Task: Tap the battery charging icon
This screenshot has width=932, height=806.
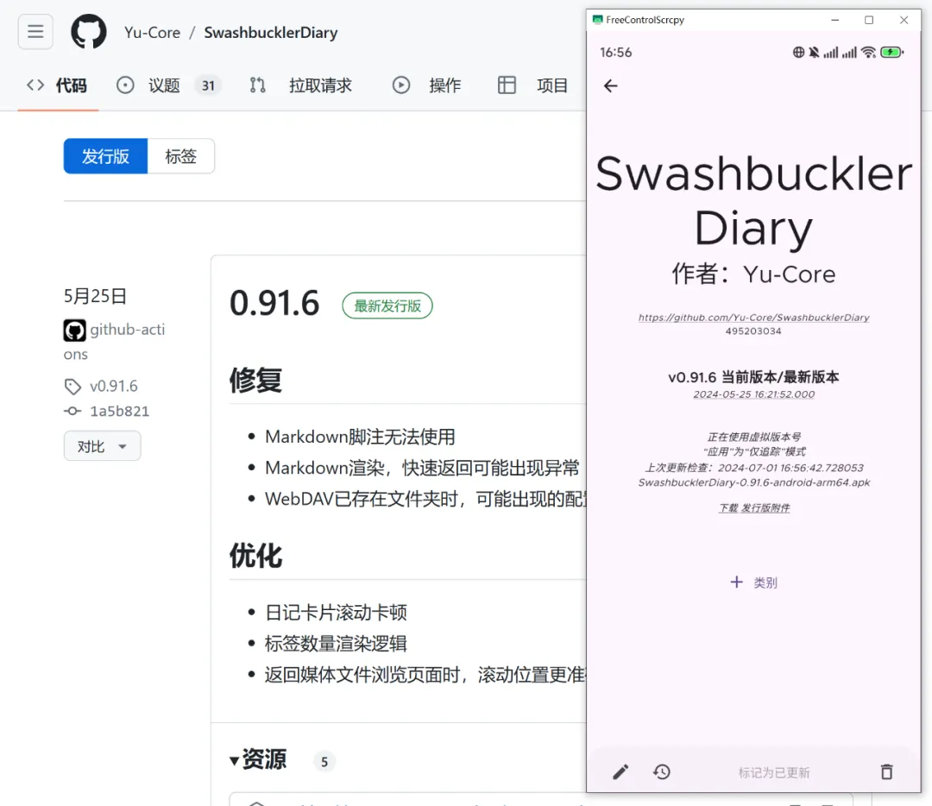Action: [891, 53]
